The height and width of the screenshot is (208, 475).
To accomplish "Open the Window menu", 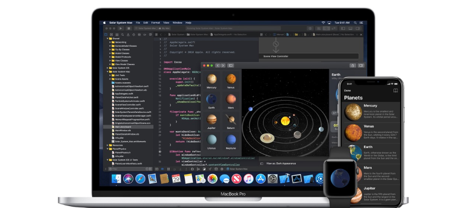I will pos(178,23).
